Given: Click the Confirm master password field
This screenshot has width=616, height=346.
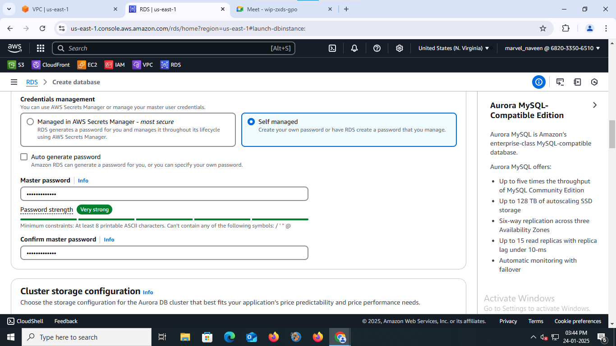Looking at the screenshot, I should pos(164,253).
